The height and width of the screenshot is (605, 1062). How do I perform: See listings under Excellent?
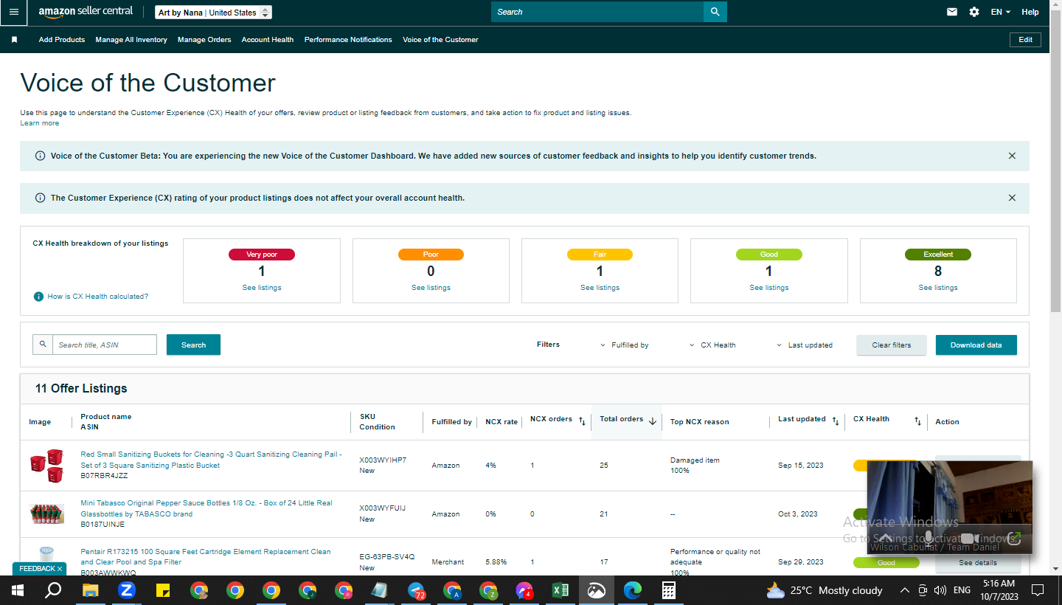[x=938, y=288]
